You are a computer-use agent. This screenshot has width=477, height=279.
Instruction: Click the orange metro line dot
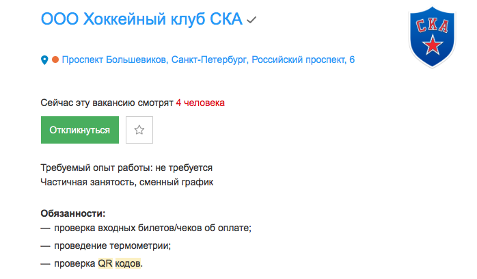pos(55,60)
